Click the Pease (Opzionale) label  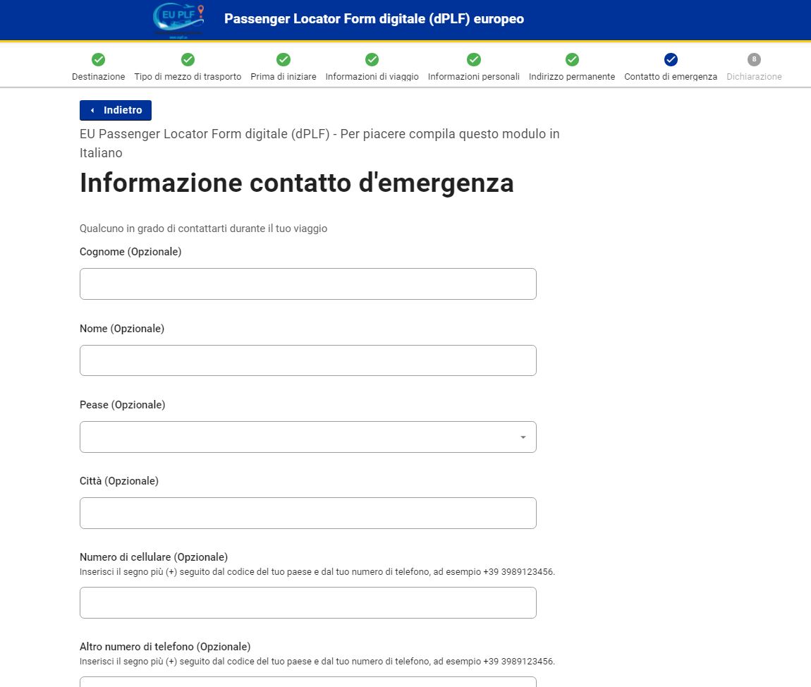point(123,405)
